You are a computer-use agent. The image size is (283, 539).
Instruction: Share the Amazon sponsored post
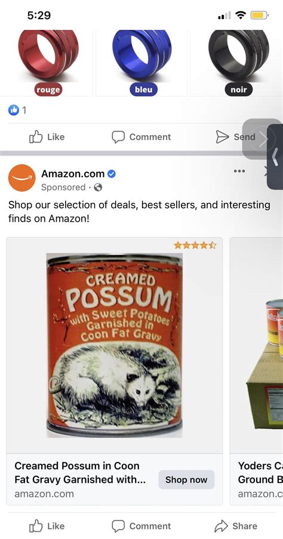(236, 526)
